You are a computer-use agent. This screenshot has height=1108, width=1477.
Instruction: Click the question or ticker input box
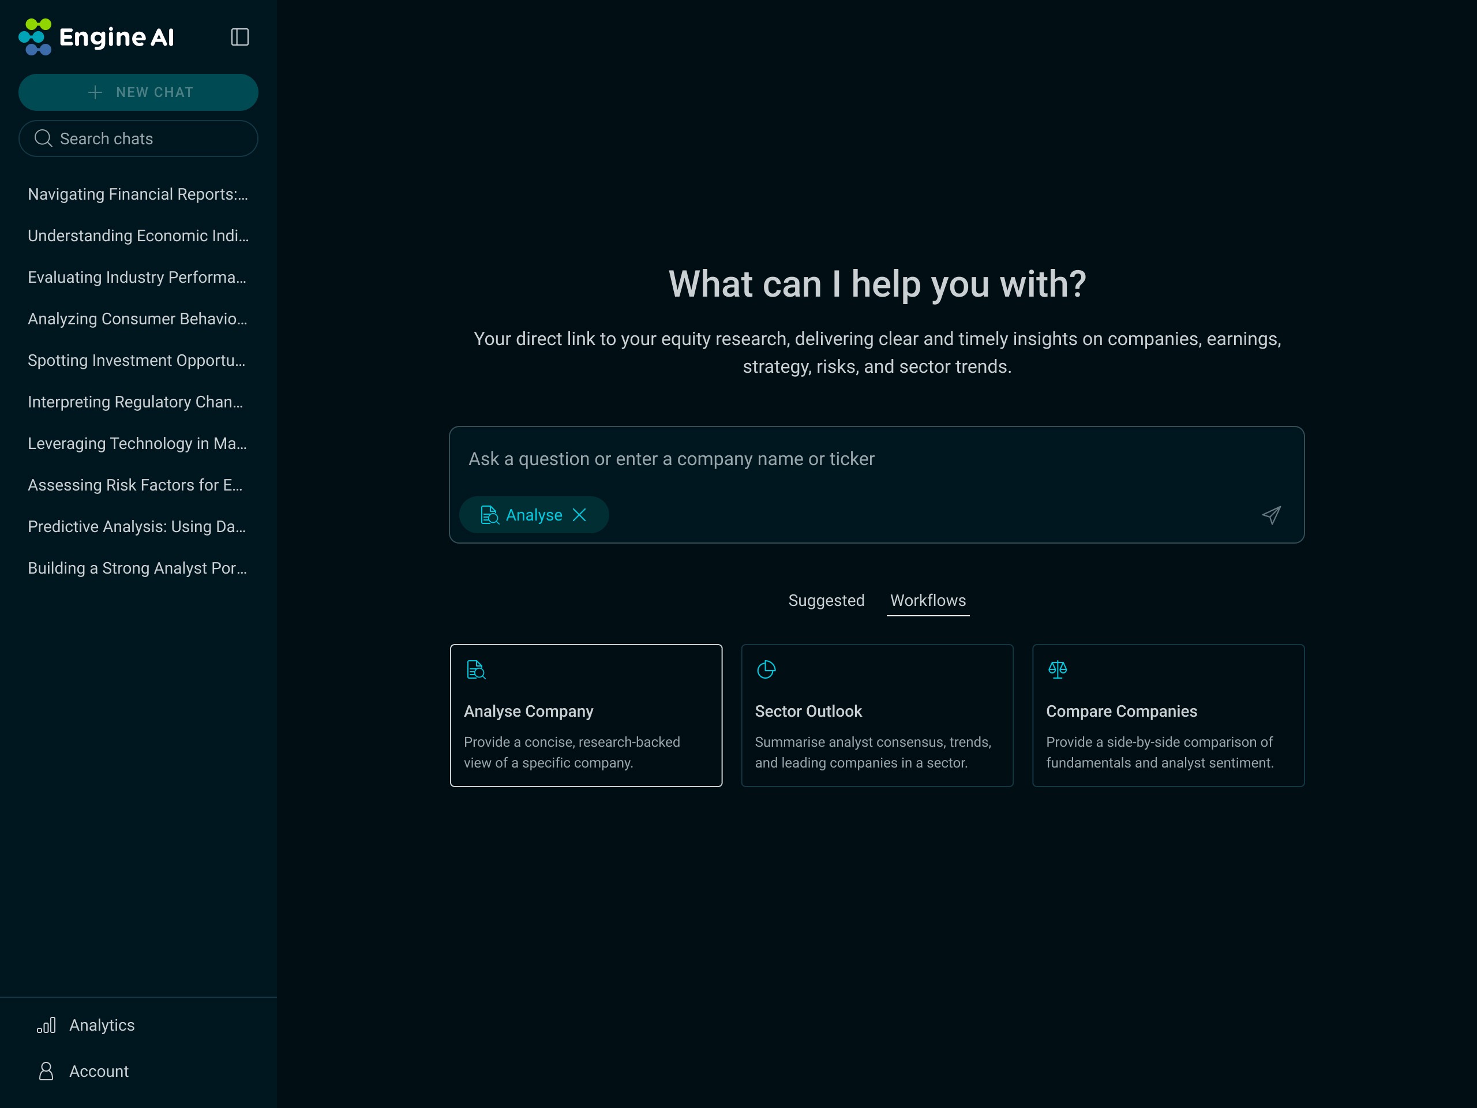876,459
